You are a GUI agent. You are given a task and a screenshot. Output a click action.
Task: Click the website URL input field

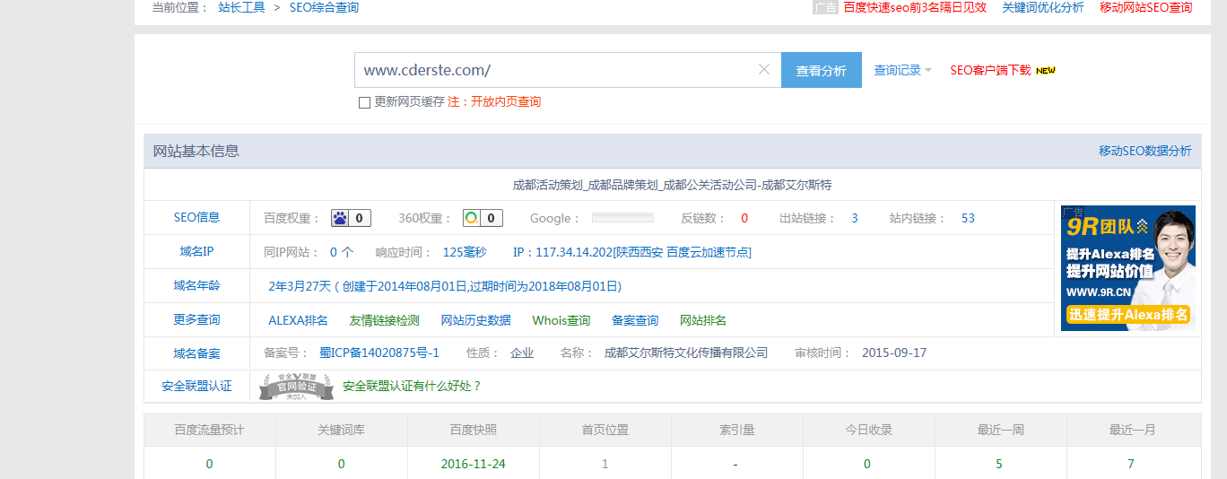tap(556, 70)
